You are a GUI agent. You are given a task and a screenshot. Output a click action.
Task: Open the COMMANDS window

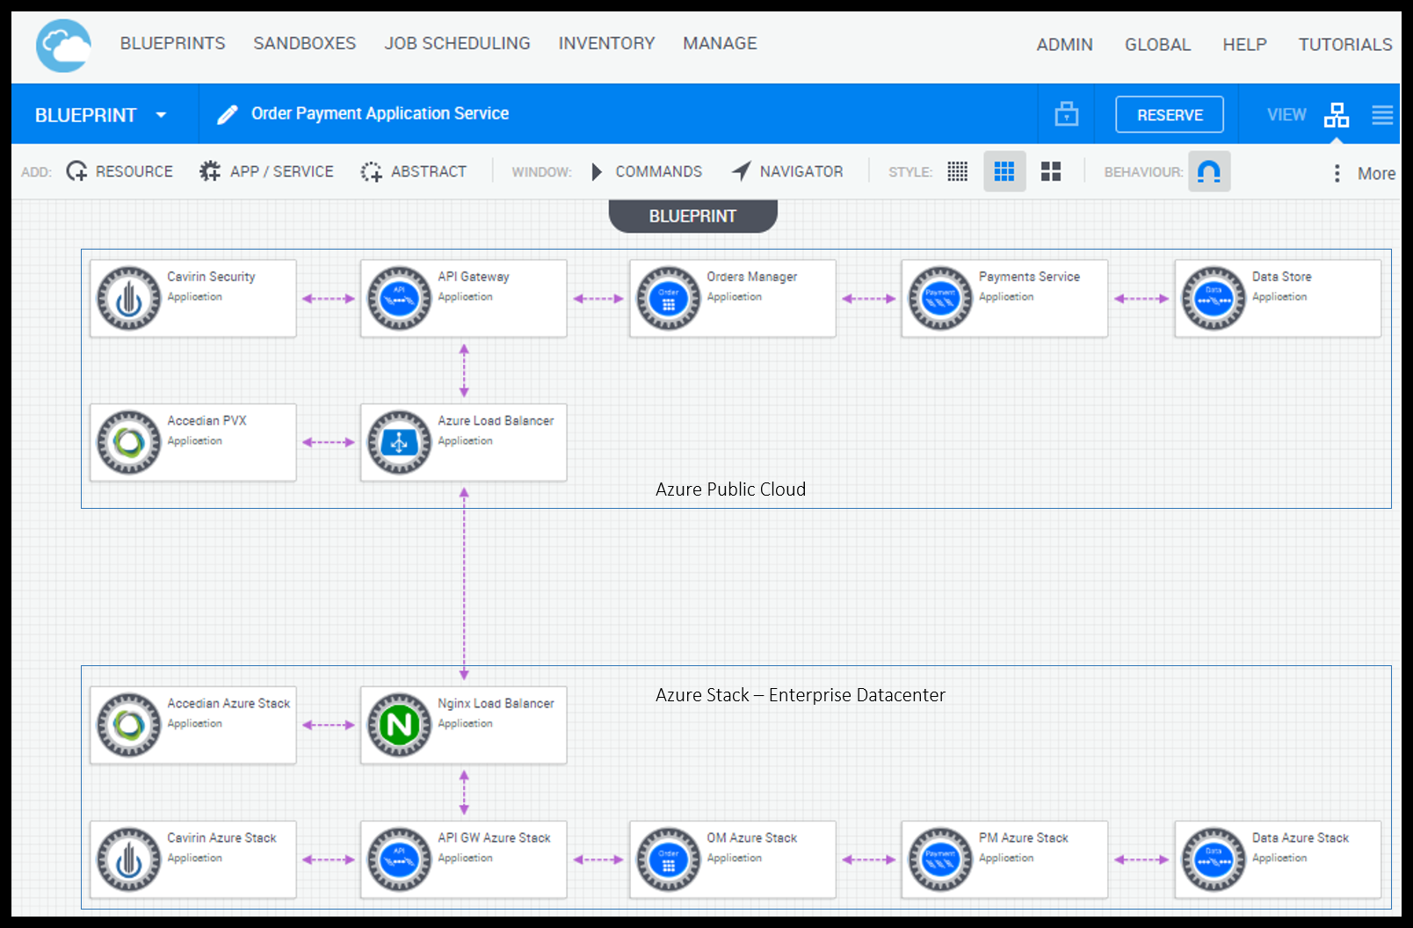pos(647,171)
